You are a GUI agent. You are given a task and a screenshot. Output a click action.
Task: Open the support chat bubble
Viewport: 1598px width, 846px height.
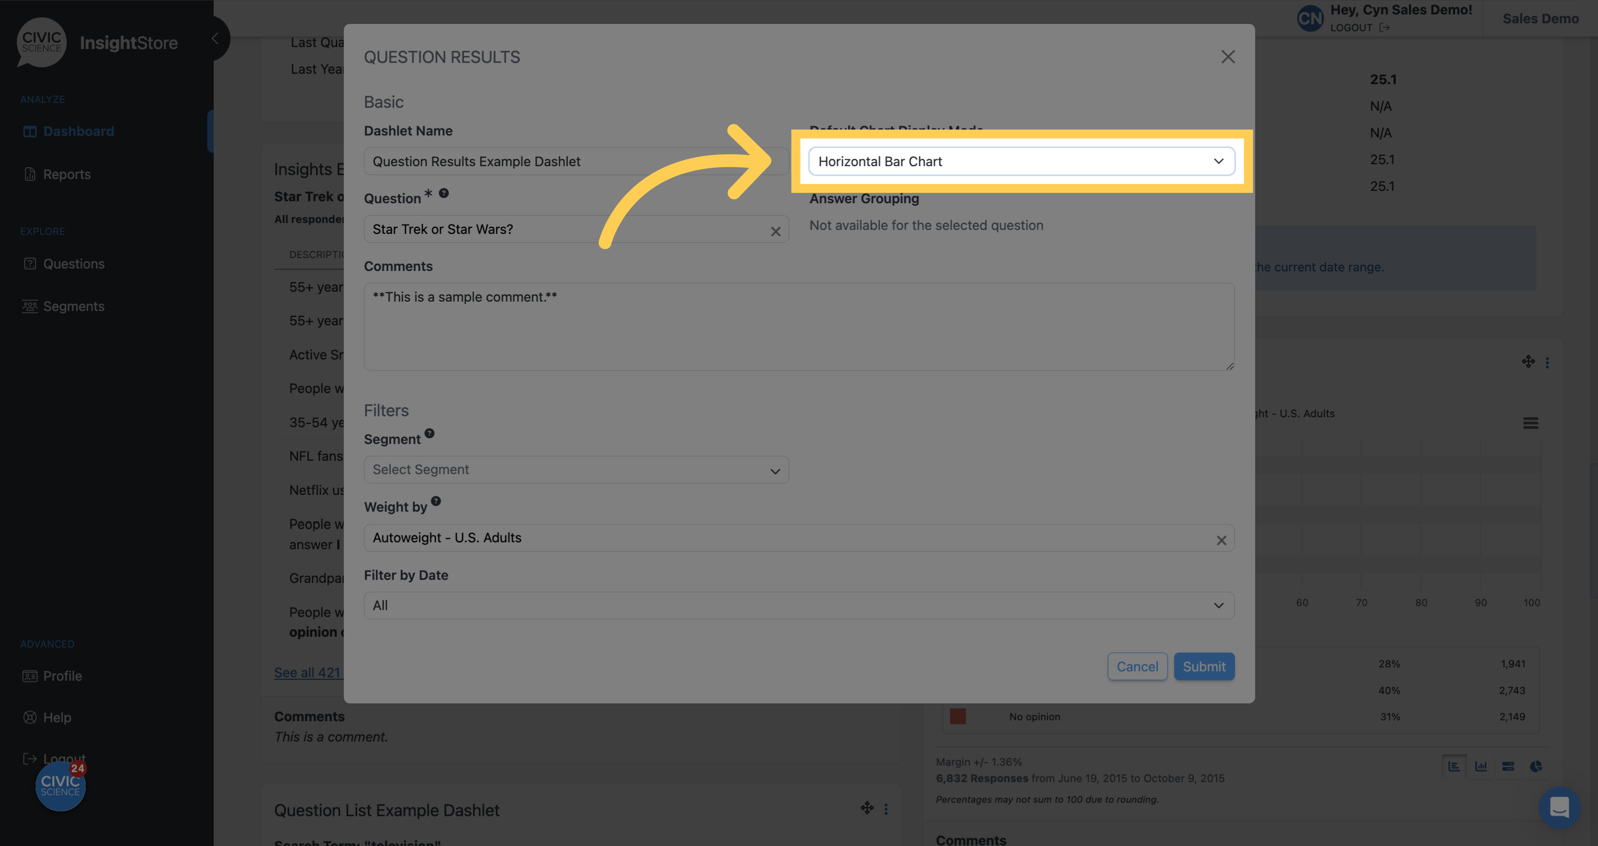click(x=1559, y=807)
